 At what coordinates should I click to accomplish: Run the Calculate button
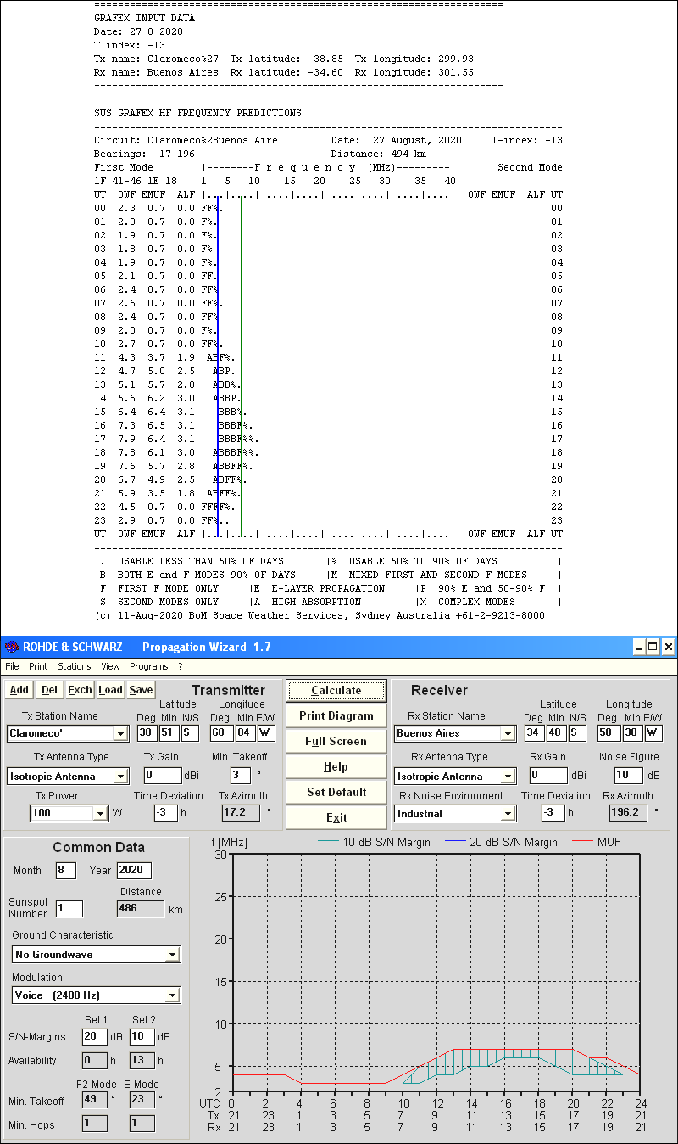[x=336, y=691]
